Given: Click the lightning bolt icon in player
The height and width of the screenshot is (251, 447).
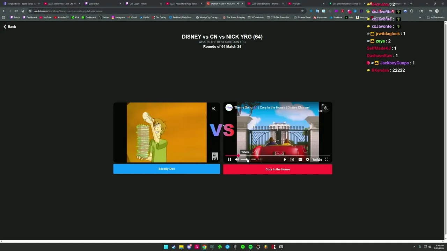Looking at the screenshot, I should 285,159.
